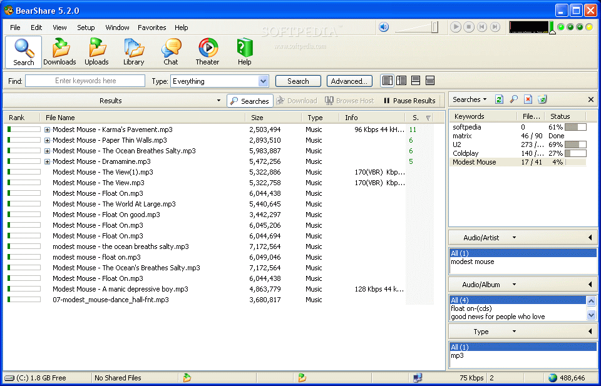Skip to next track

click(x=495, y=27)
